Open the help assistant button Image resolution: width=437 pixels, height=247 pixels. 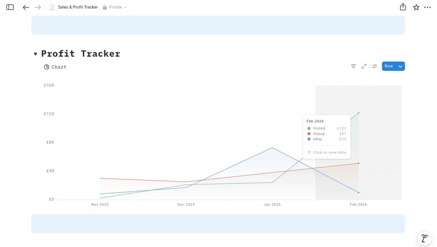tap(425, 238)
